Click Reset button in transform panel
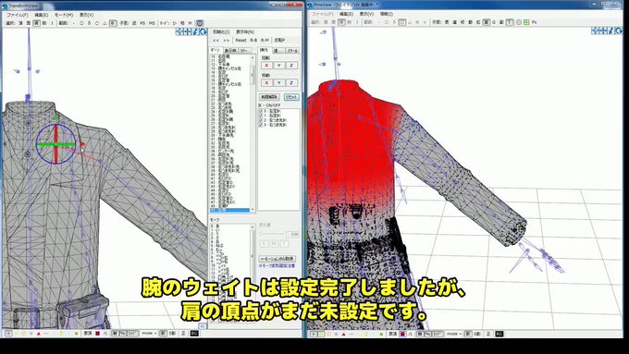Screen dimensions: 629x354 click(240, 40)
